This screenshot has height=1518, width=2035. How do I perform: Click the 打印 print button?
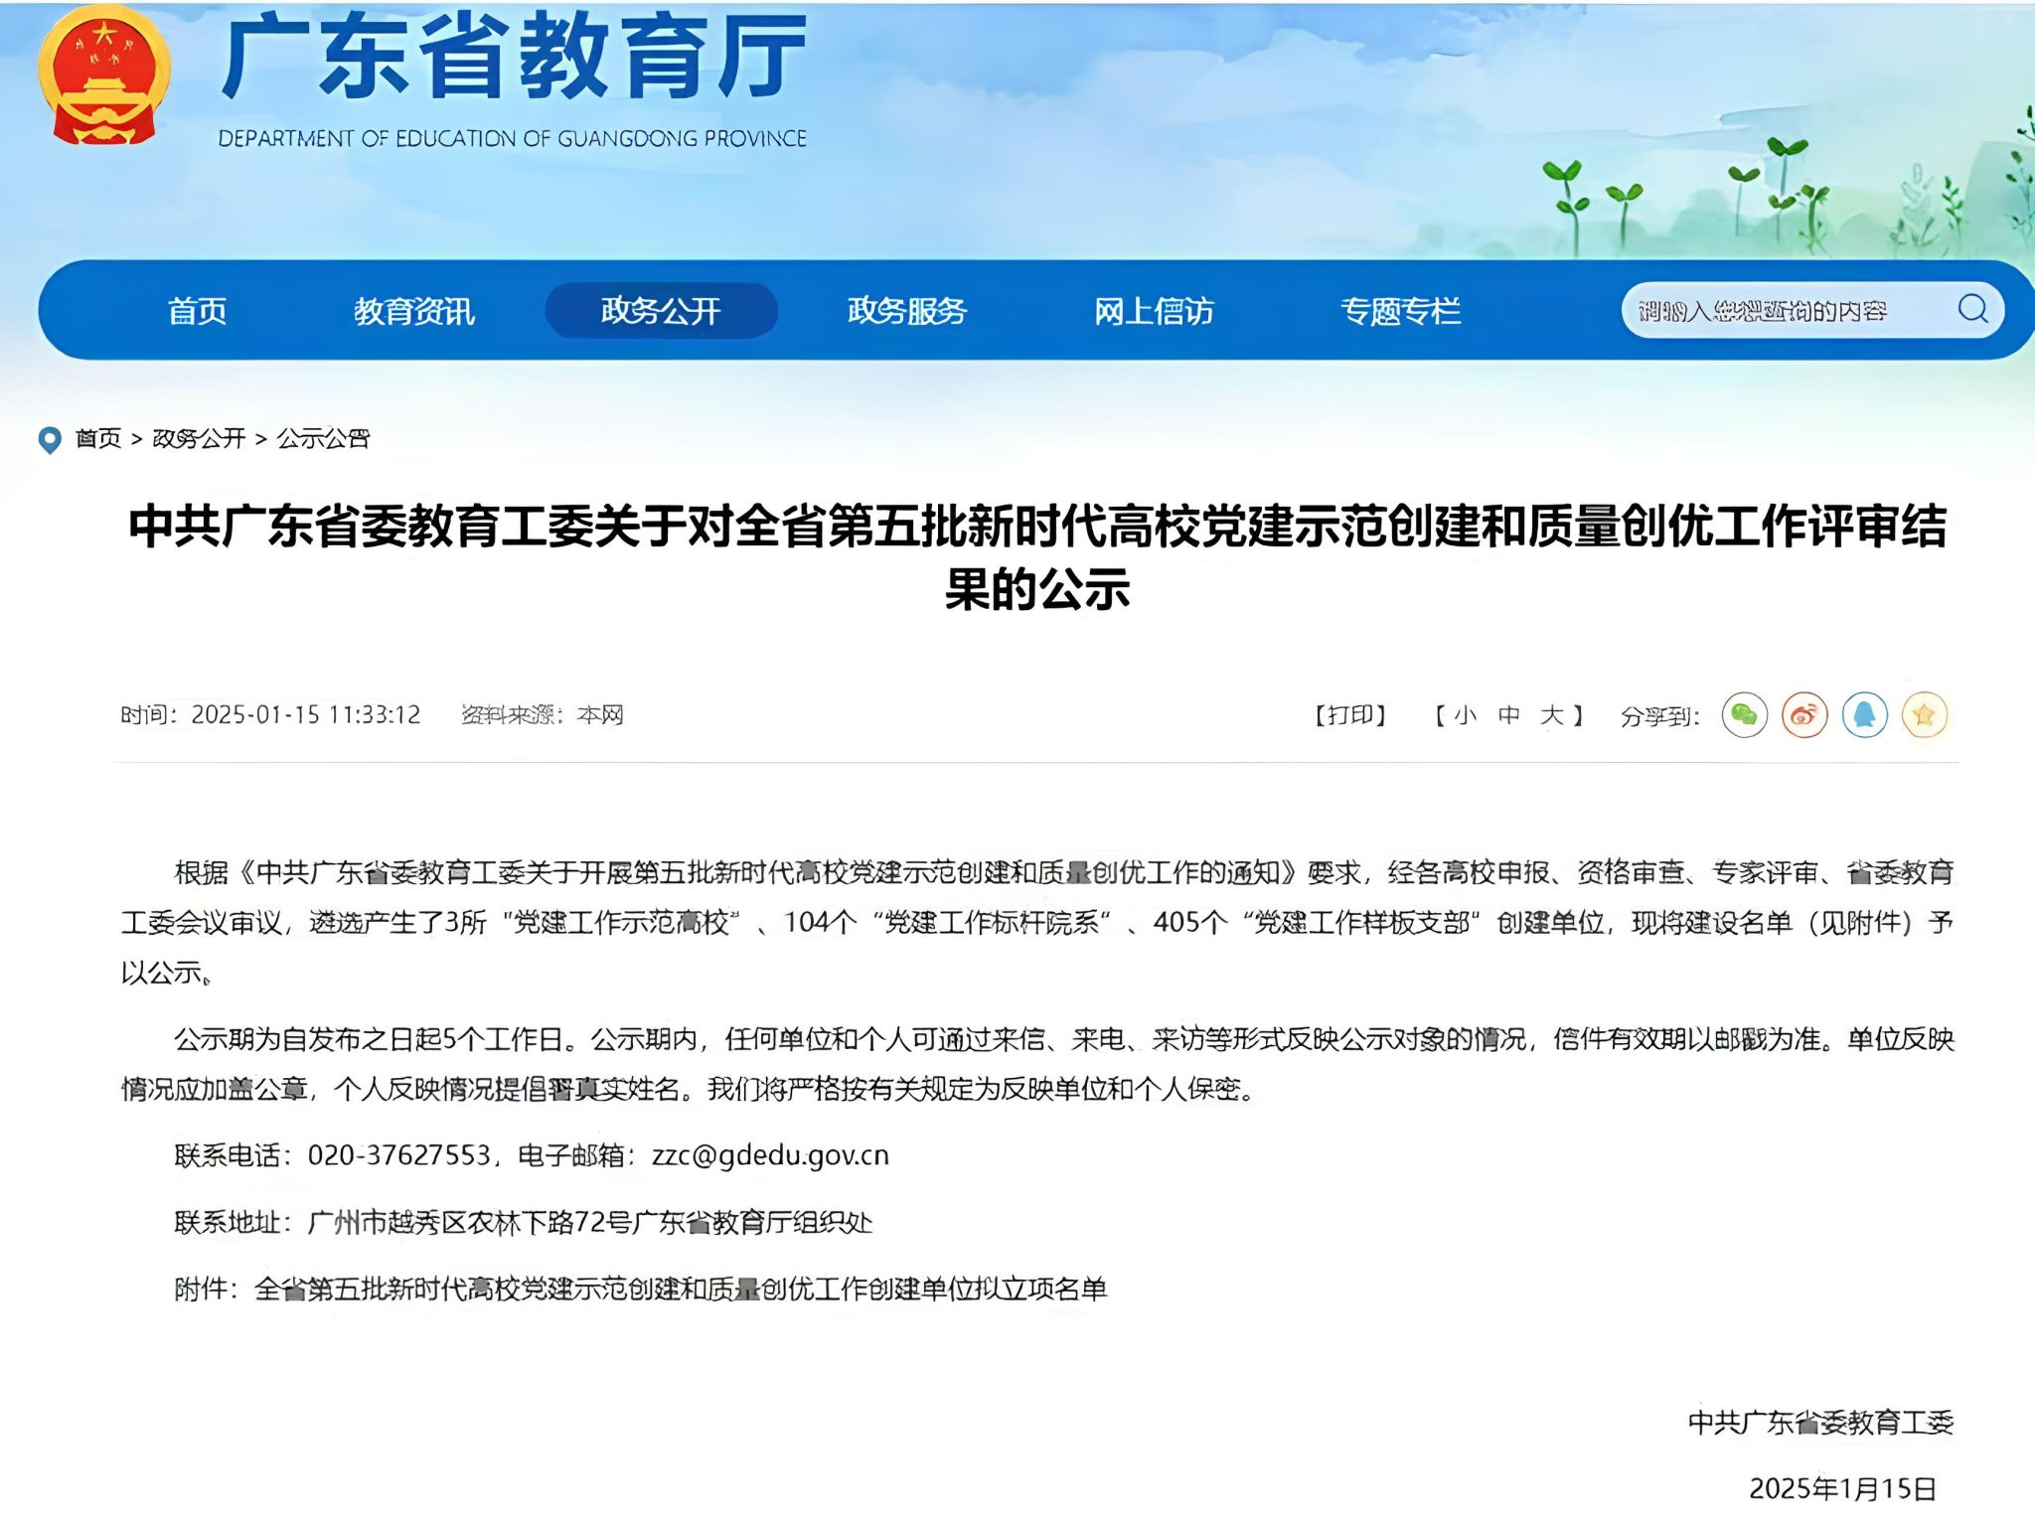coord(1349,715)
